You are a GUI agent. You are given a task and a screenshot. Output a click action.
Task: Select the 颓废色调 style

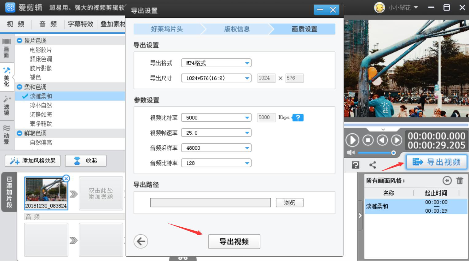point(41,59)
